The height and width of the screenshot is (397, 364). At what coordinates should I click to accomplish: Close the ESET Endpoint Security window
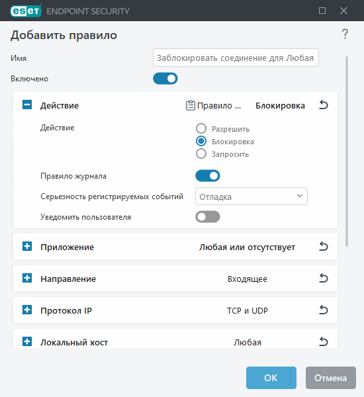pos(343,11)
